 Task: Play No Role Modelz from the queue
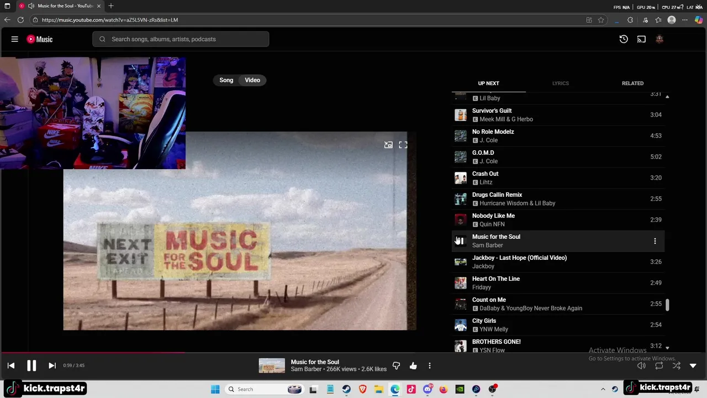[x=558, y=136]
